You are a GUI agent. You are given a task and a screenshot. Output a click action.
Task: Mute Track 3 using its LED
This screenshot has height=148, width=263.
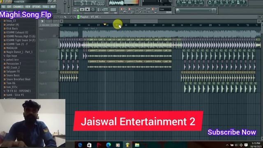pos(57,58)
